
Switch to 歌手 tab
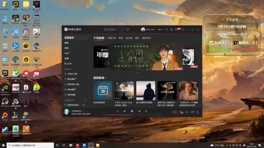137,38
